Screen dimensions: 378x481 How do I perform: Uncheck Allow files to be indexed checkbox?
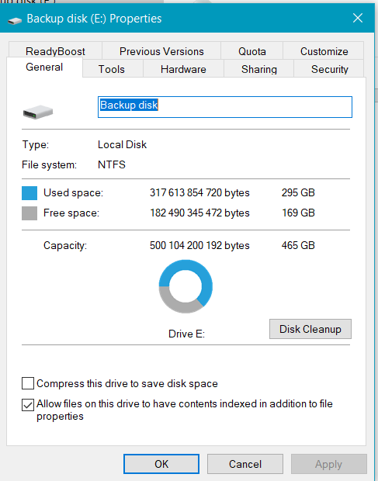[x=28, y=405]
